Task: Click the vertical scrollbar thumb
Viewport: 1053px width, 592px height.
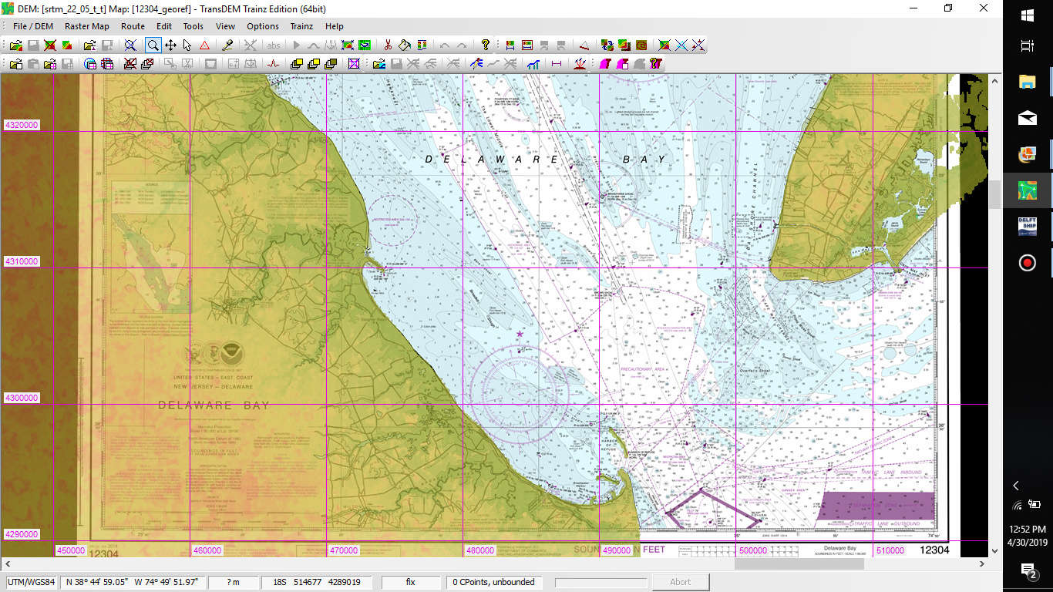Action: click(994, 194)
